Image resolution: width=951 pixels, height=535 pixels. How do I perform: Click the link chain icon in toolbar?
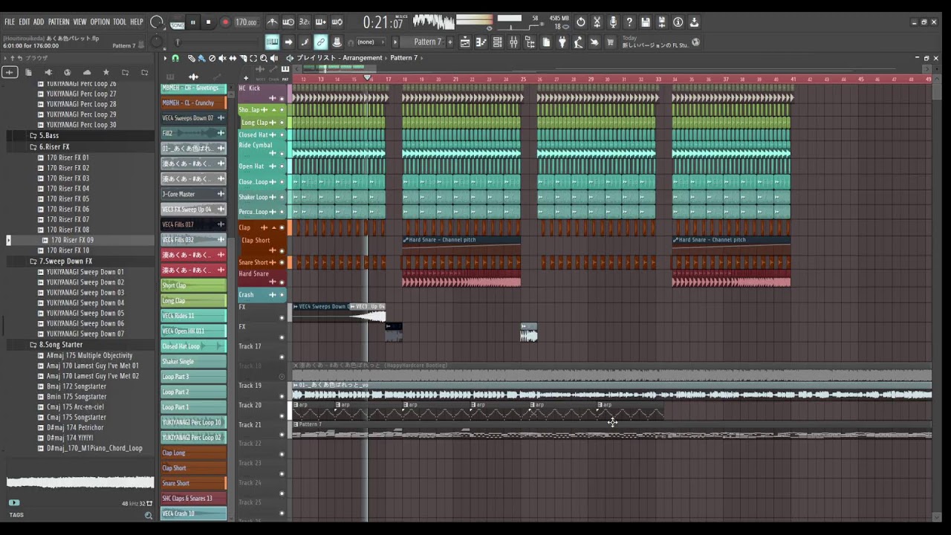coord(320,42)
